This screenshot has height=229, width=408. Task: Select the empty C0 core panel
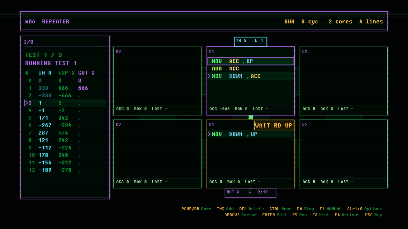click(157, 81)
